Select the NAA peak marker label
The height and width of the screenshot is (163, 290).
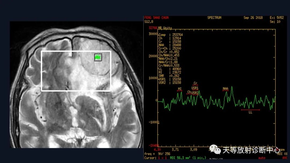[x=226, y=89]
